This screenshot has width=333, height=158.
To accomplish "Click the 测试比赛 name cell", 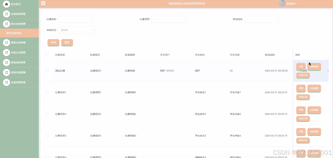I will (x=60, y=71).
